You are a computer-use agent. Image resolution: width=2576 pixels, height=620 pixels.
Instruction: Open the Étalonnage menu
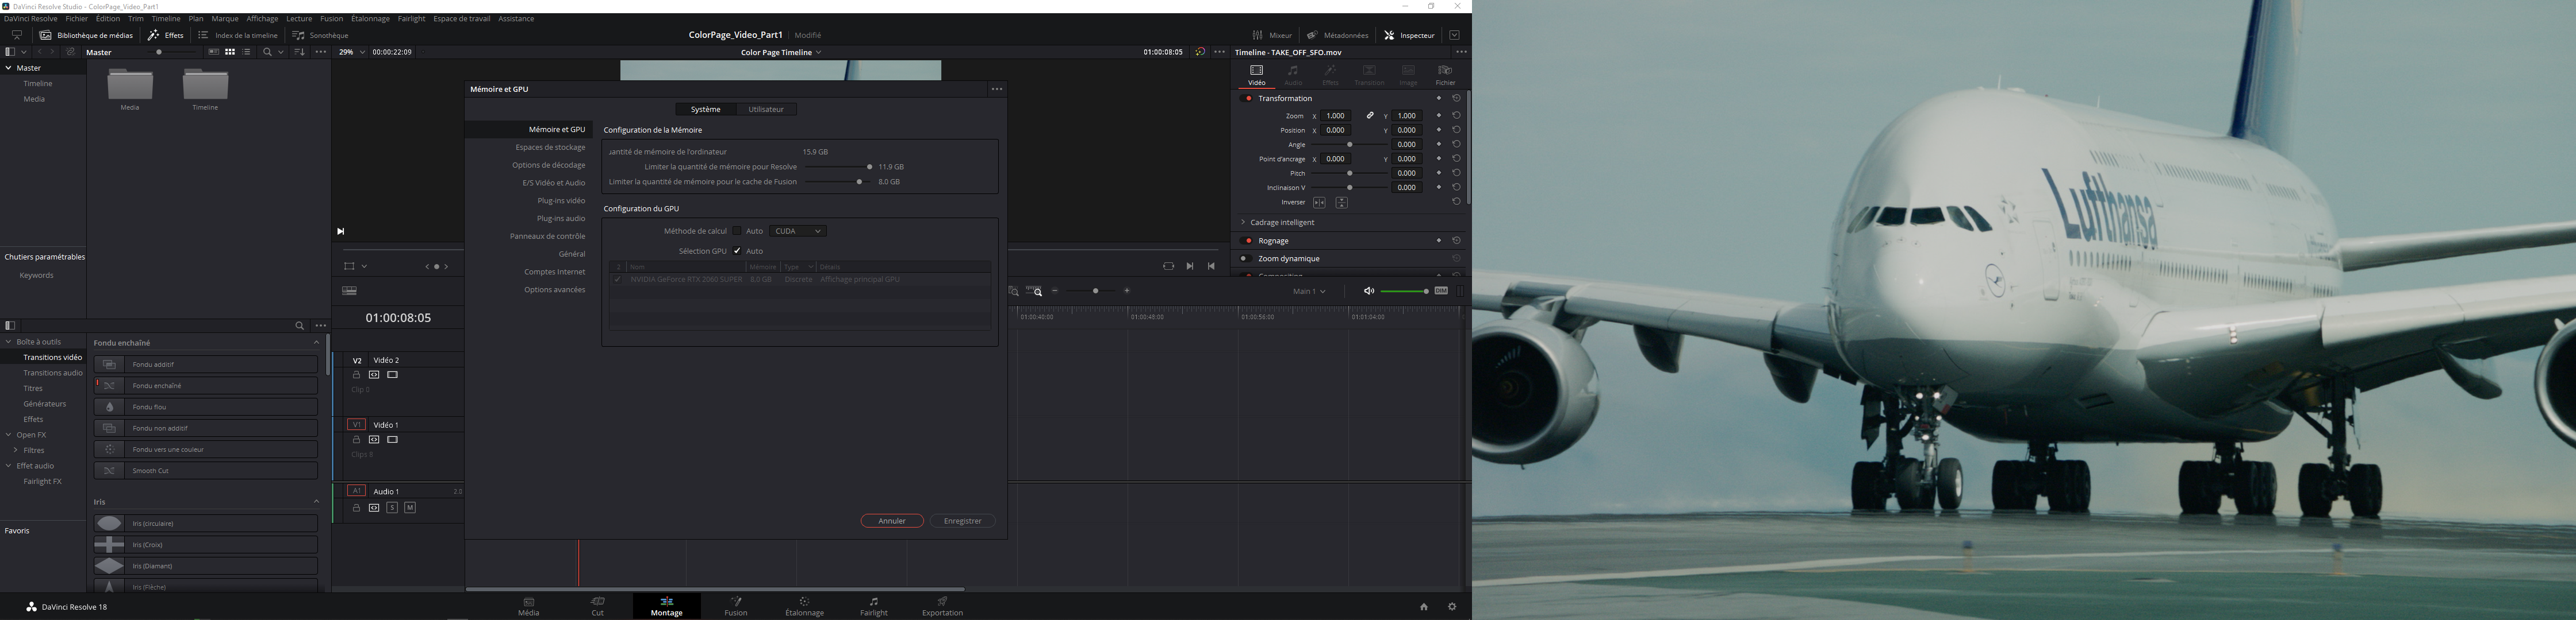click(x=370, y=19)
